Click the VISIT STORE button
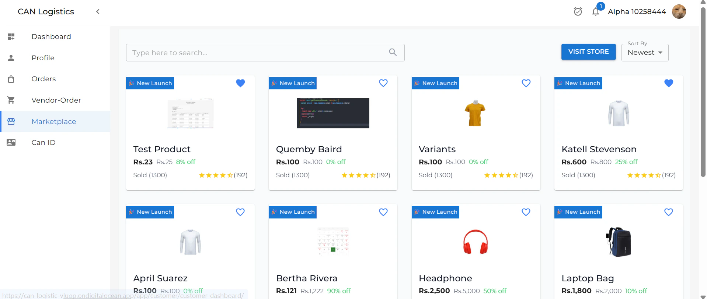707x299 pixels. 588,52
